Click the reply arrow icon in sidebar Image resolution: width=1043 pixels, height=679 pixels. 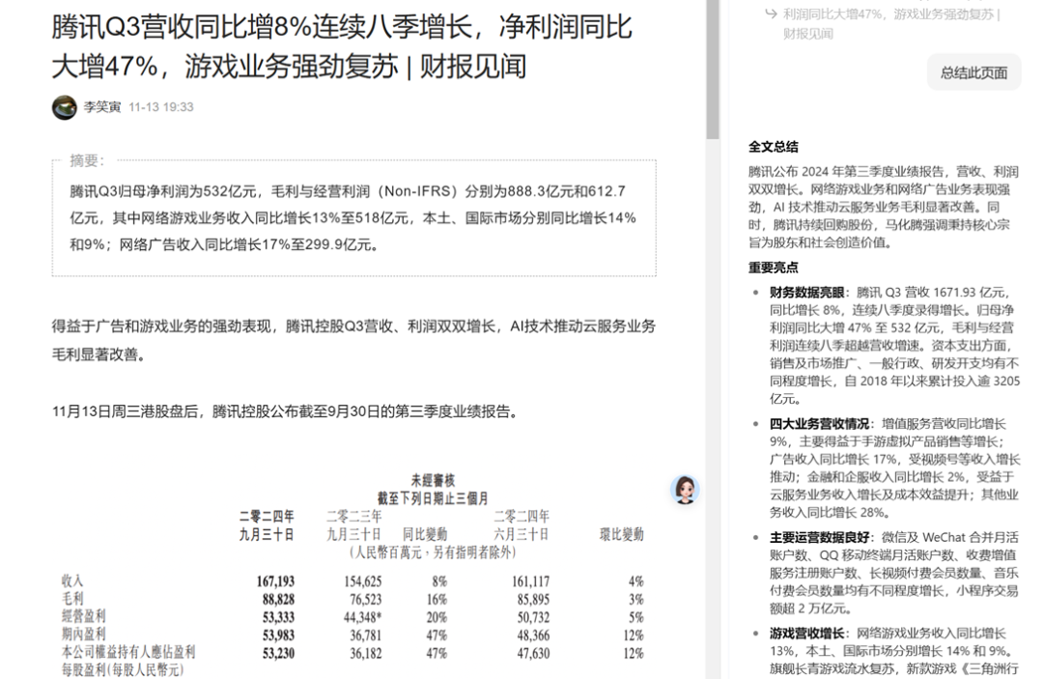tap(771, 14)
